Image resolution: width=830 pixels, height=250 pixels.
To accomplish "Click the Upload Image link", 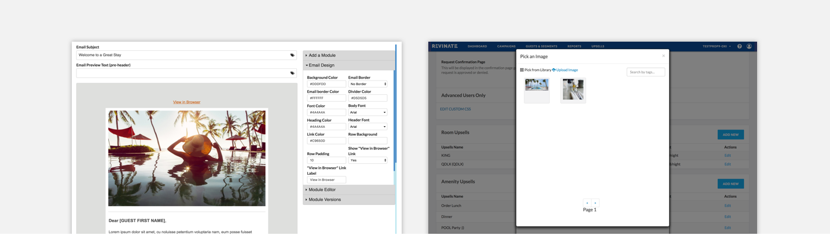I will coord(567,70).
